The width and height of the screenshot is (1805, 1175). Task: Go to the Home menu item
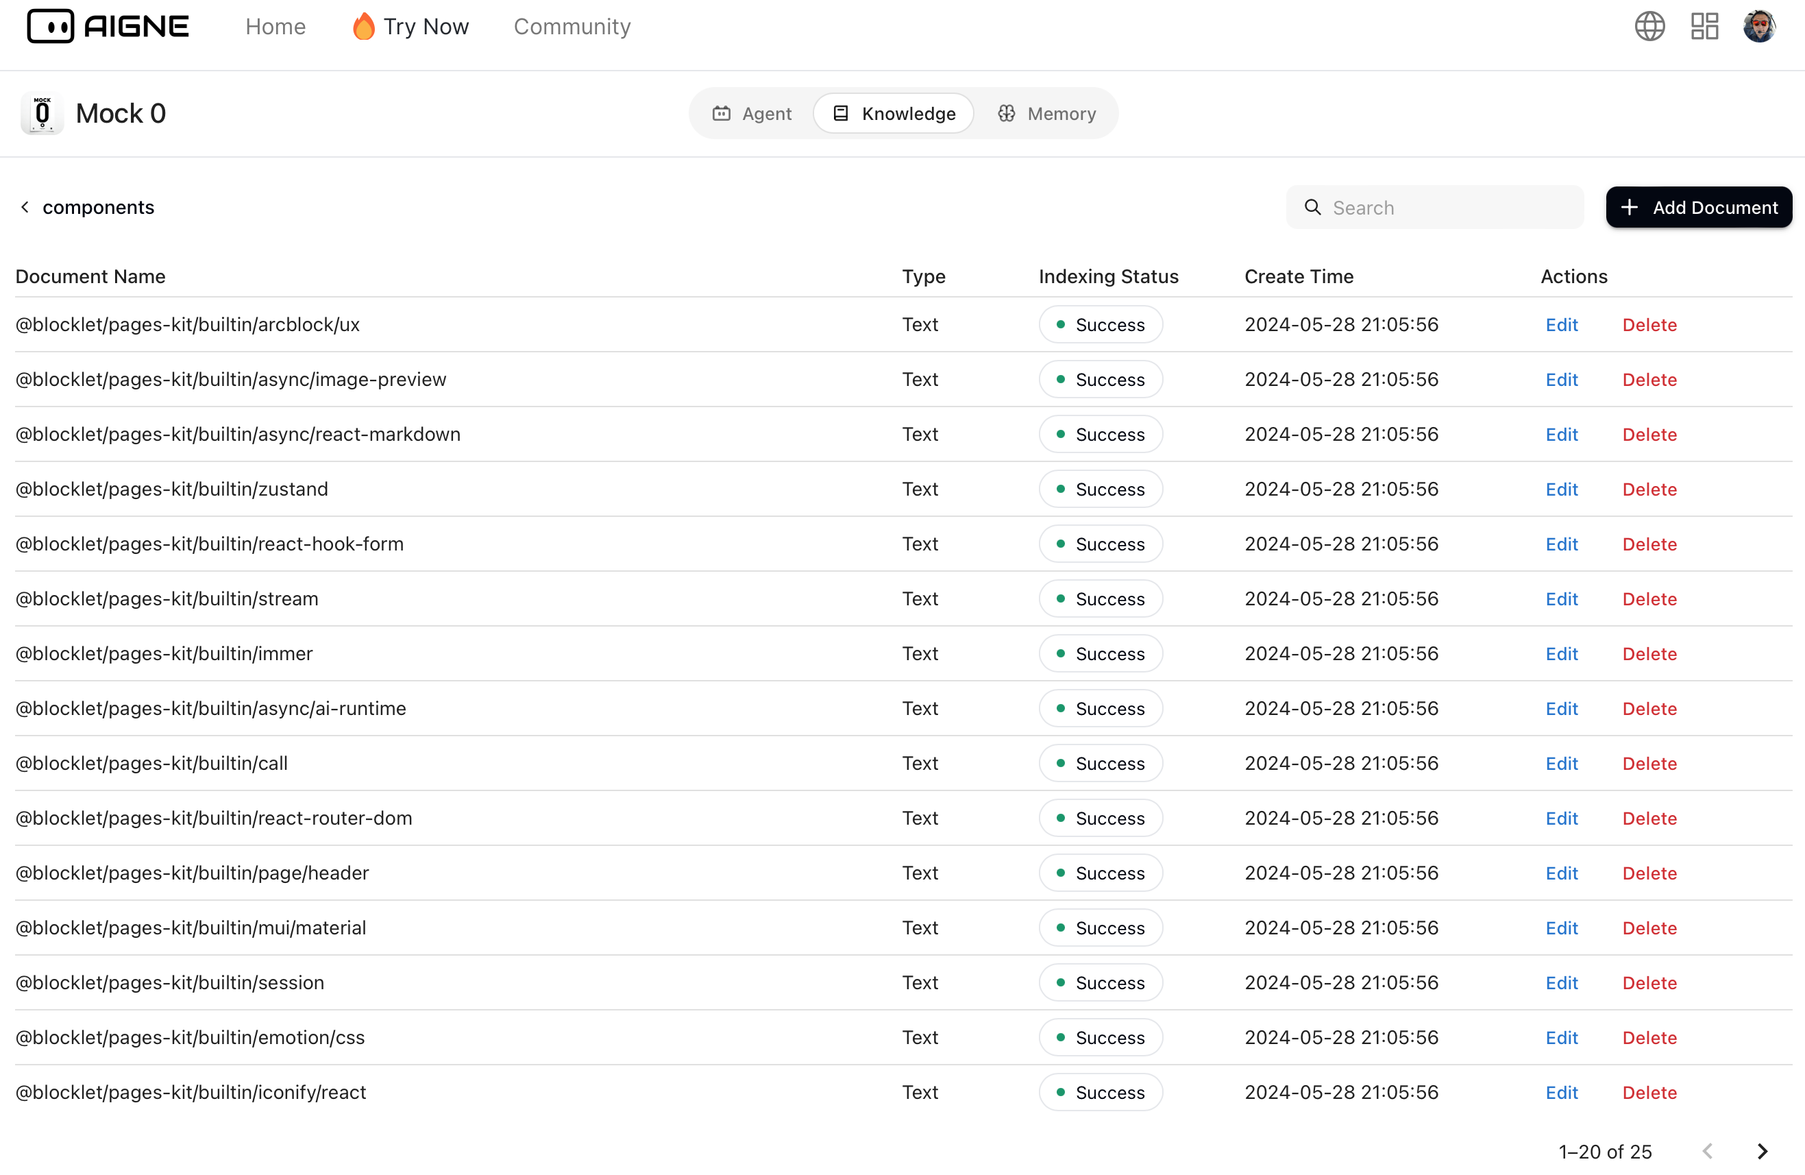pos(275,27)
